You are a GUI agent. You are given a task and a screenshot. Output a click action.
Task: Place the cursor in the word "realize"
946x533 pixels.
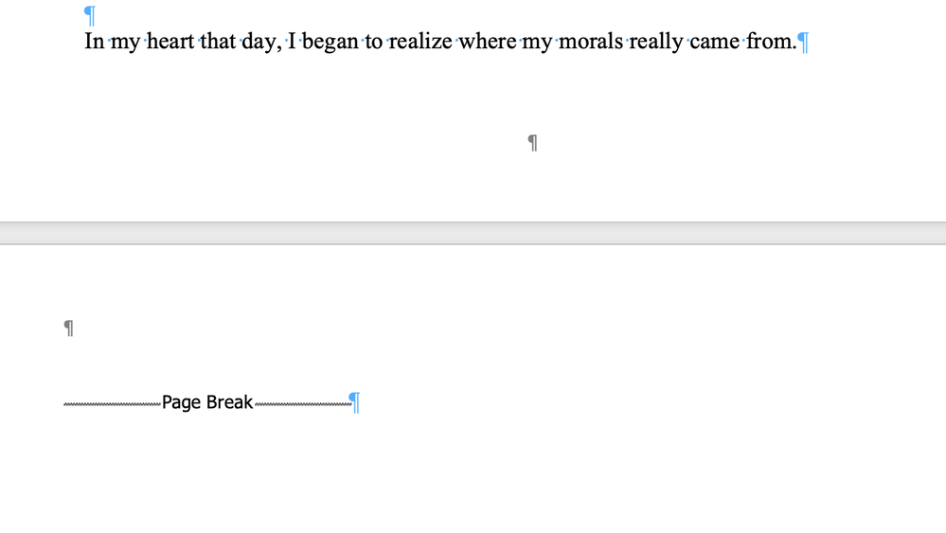coord(419,41)
